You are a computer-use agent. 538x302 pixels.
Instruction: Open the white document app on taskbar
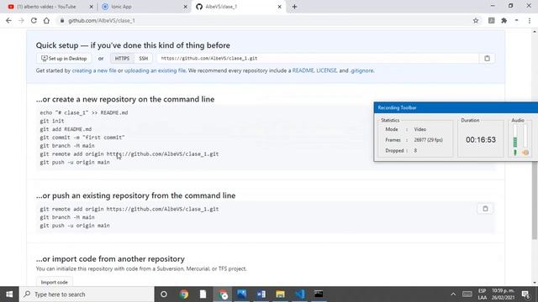pos(203,294)
